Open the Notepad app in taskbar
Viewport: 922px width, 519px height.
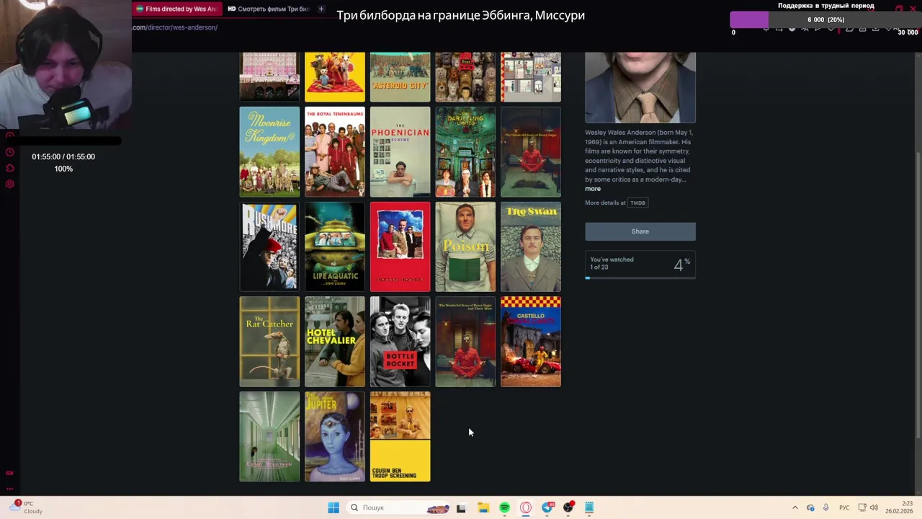[x=589, y=507]
